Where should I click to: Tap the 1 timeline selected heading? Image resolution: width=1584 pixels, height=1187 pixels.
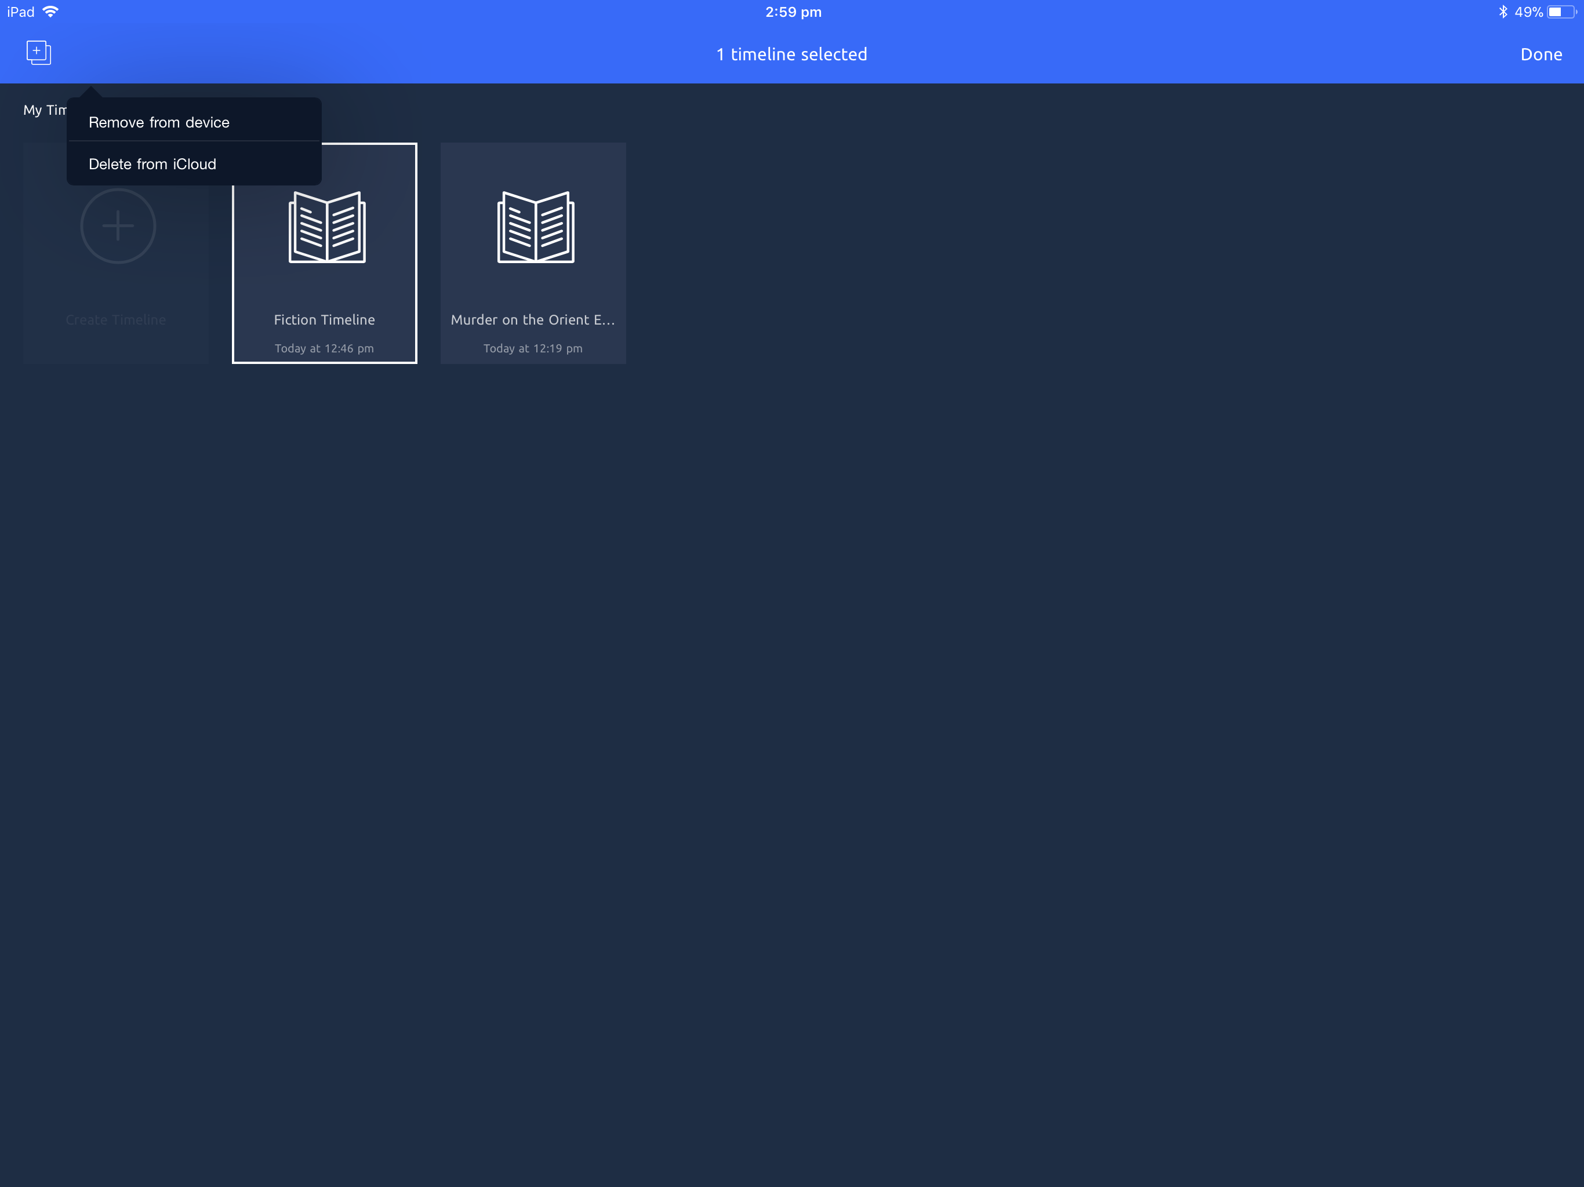[x=791, y=54]
